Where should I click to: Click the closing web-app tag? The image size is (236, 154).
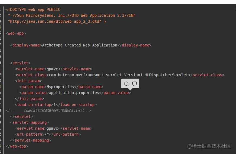(17, 146)
